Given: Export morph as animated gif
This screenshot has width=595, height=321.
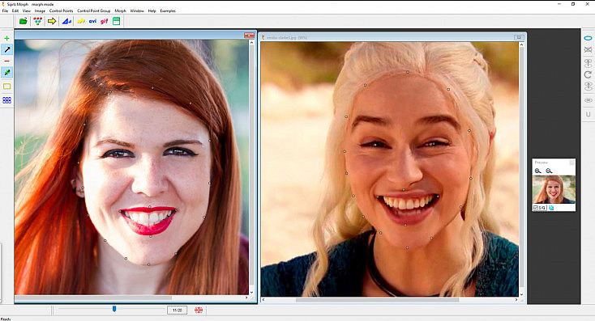Looking at the screenshot, I should point(105,21).
